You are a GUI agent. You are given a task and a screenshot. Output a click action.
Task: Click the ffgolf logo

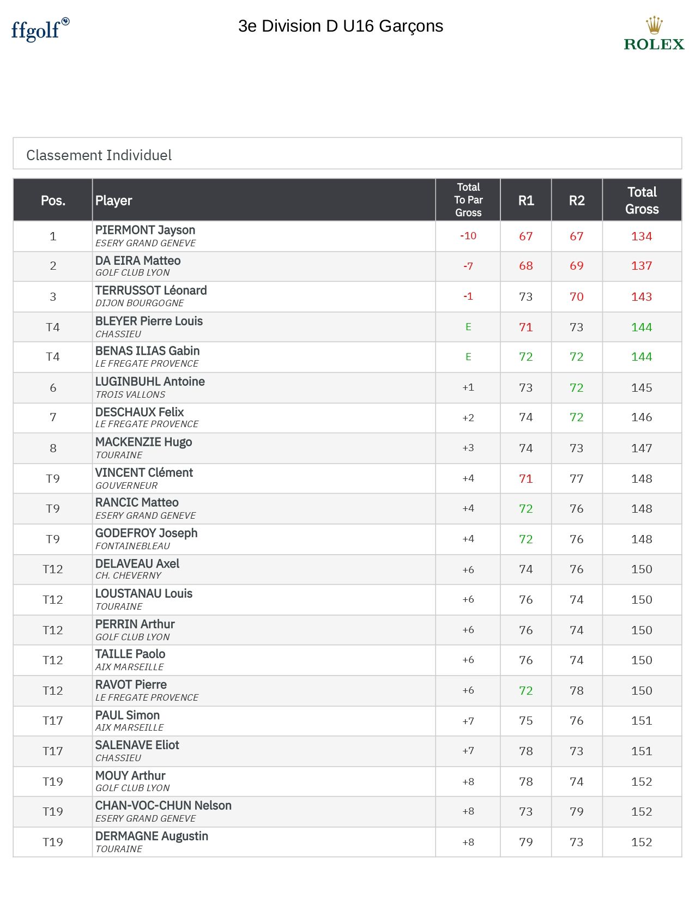[x=40, y=29]
